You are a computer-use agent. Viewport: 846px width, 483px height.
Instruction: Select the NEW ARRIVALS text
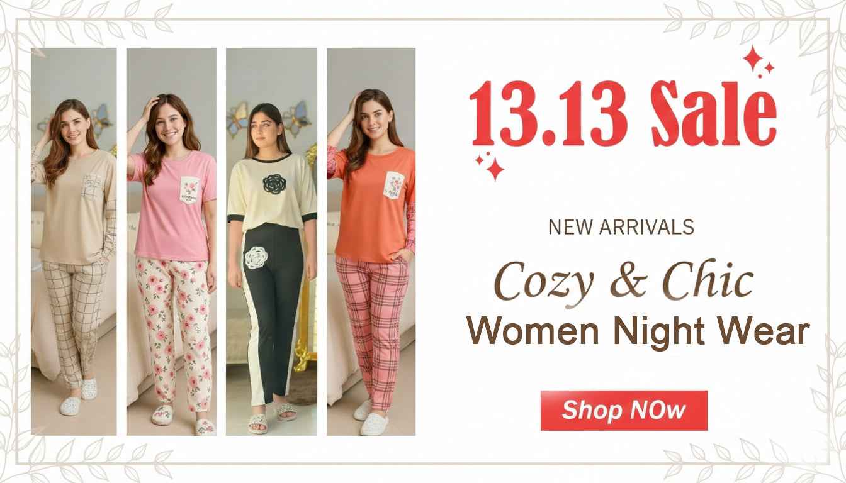point(621,227)
